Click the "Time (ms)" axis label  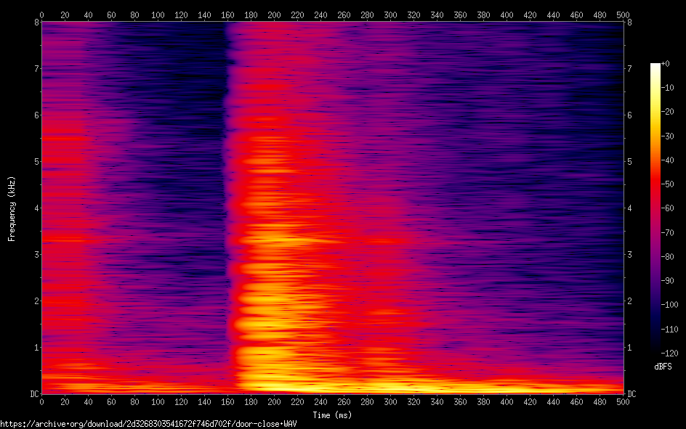332,414
